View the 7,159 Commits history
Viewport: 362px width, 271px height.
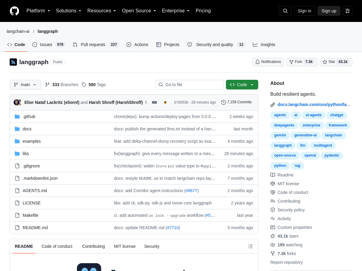236,102
